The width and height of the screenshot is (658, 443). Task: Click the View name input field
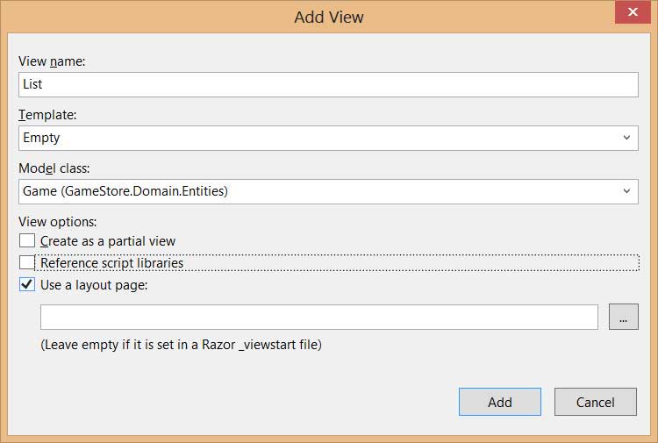pyautogui.click(x=328, y=84)
